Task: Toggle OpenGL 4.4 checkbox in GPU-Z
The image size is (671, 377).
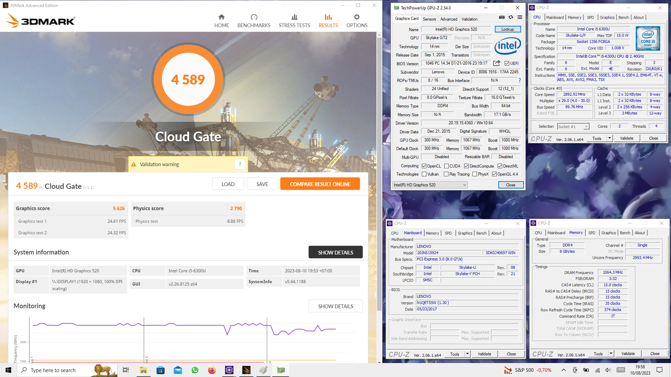Action: pos(494,174)
